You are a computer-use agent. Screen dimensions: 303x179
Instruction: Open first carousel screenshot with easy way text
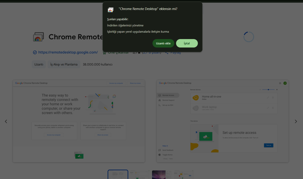pos(79,121)
